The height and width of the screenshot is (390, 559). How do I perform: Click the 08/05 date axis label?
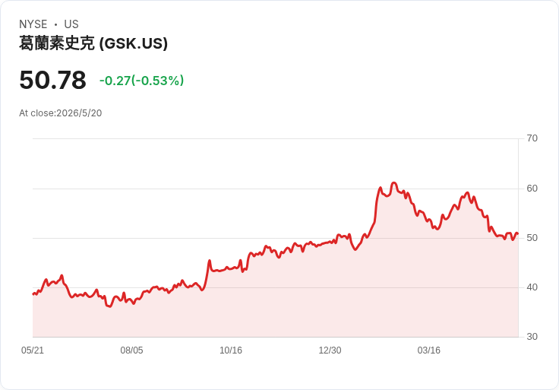click(131, 350)
